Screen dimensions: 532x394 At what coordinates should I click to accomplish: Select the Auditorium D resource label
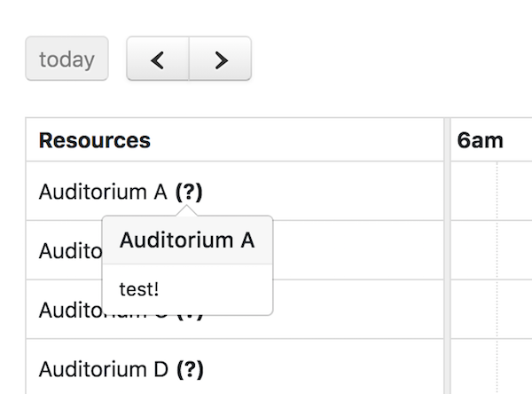tap(103, 368)
